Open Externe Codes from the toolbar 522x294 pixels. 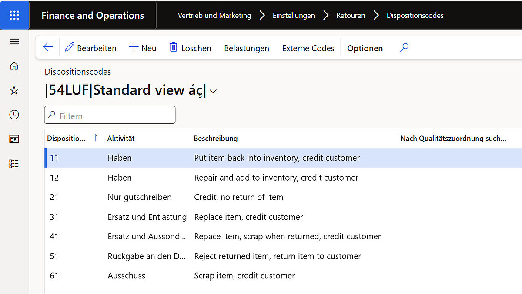(x=308, y=48)
